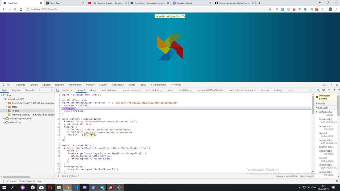Image resolution: width=340 pixels, height=191 pixels.
Task: Open the React Components panel
Action: [x=158, y=85]
